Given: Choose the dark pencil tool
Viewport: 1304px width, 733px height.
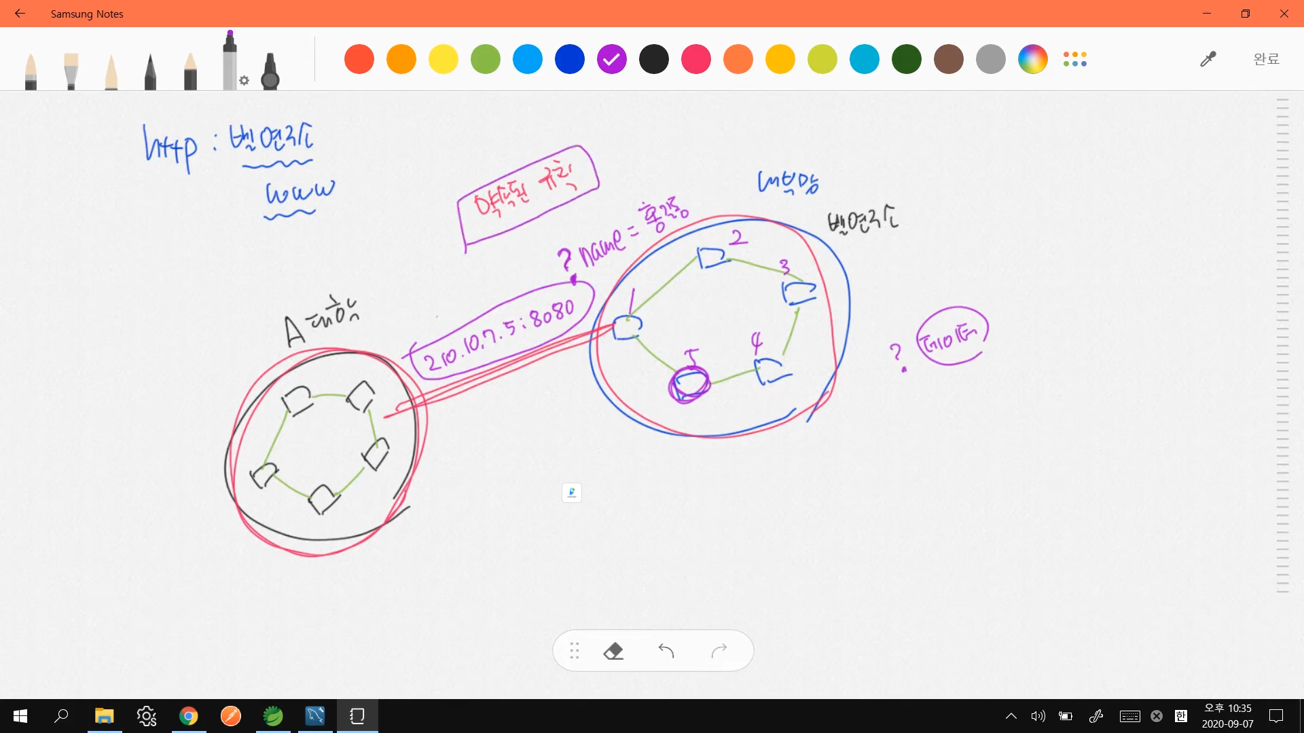Looking at the screenshot, I should 150,71.
